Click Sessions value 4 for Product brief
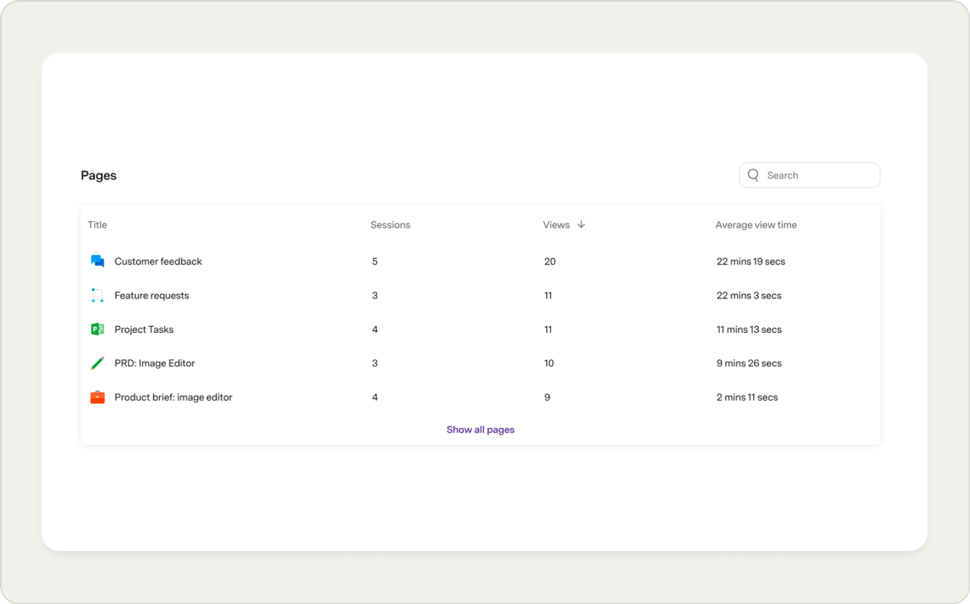 [375, 397]
